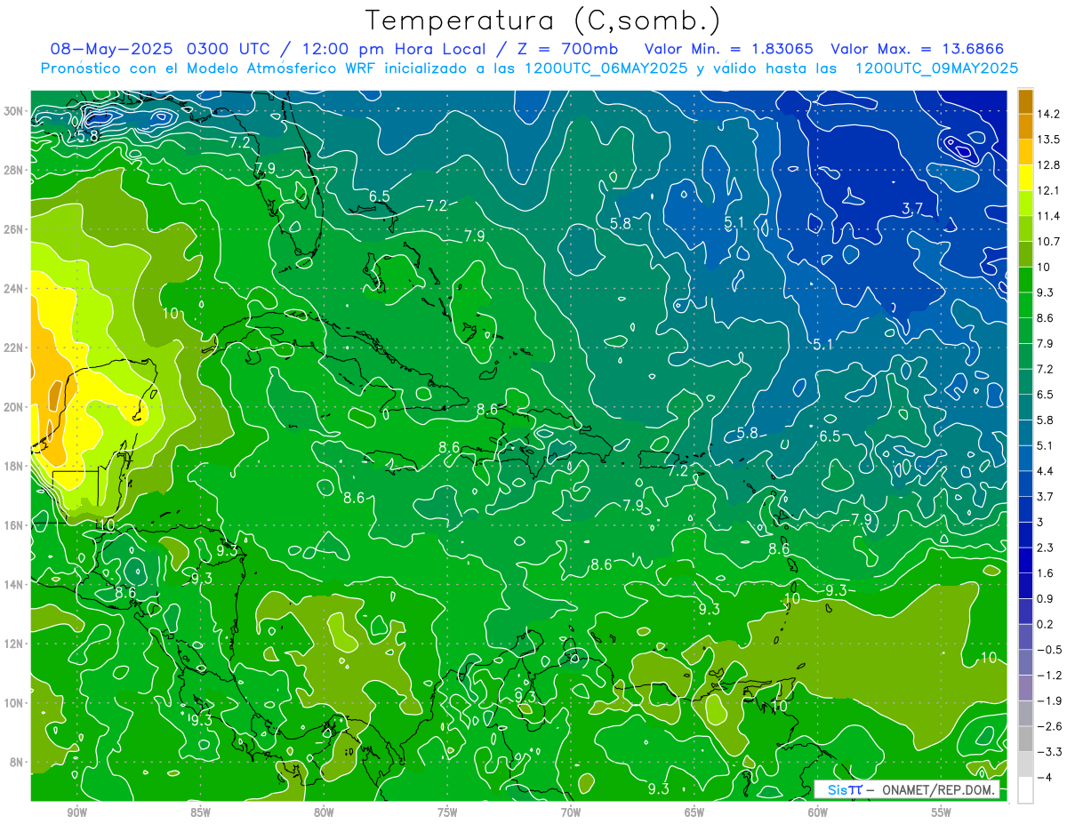Click the colorbar label "13.5"
The width and height of the screenshot is (1067, 824).
tap(1048, 140)
